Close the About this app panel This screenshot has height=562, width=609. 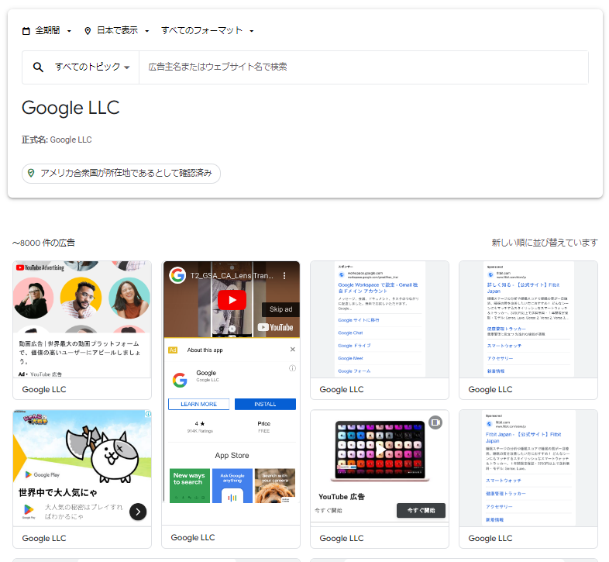[x=292, y=350]
